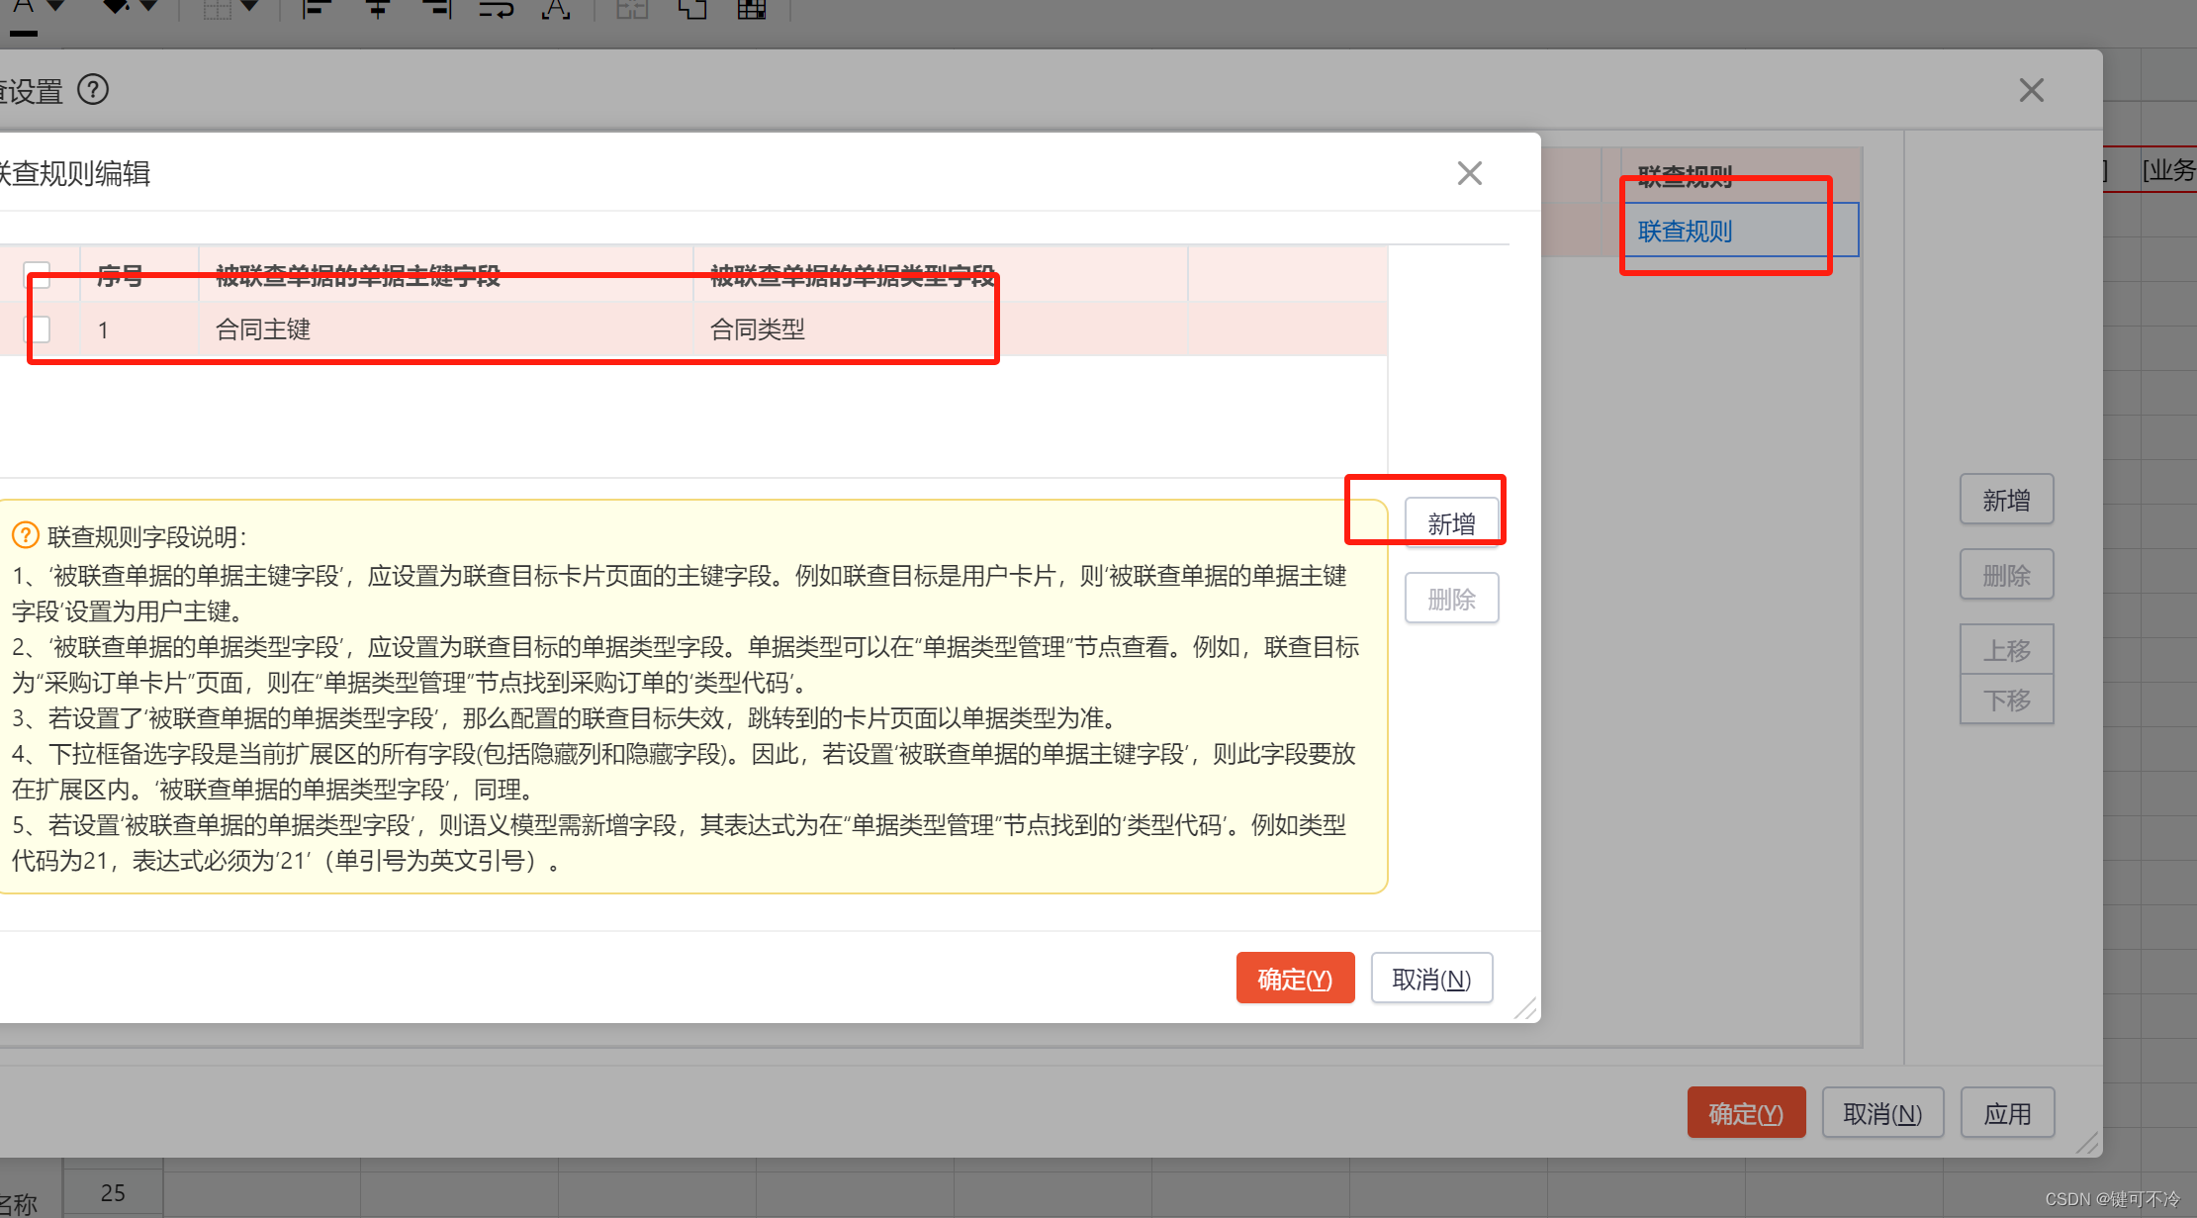The height and width of the screenshot is (1218, 2197).
Task: Toggle the select-all checkbox in the table header
Action: [36, 275]
